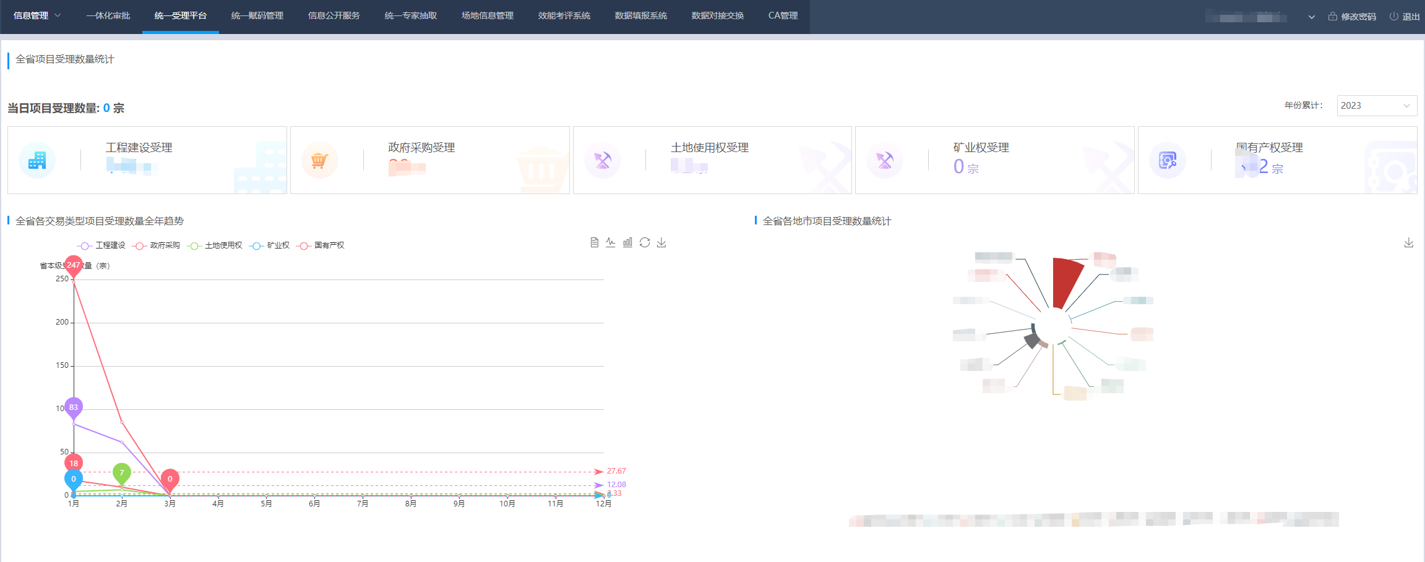The width and height of the screenshot is (1425, 562).
Task: Click the 退出 logout link
Action: (x=1411, y=17)
